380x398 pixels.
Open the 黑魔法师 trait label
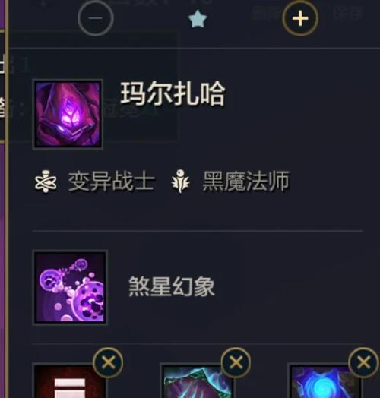pyautogui.click(x=246, y=181)
